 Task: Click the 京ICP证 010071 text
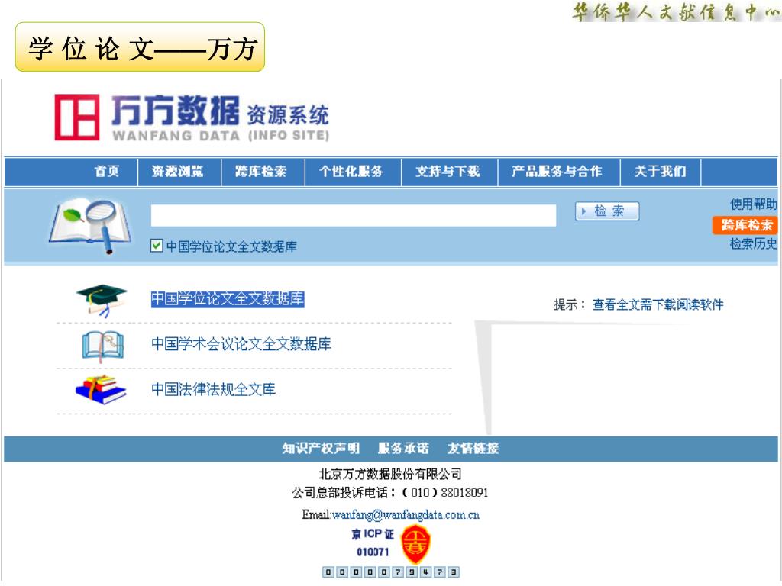point(373,543)
